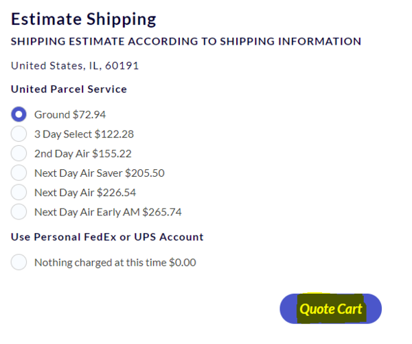Choose the Next Day Air Early AM radio button

point(19,212)
